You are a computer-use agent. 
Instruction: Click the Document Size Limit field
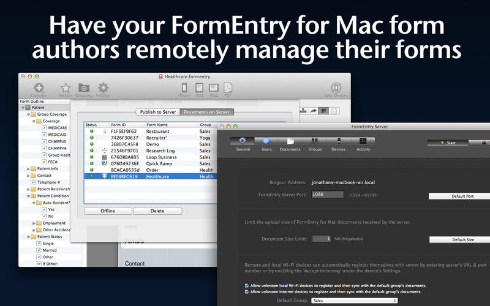coord(322,239)
